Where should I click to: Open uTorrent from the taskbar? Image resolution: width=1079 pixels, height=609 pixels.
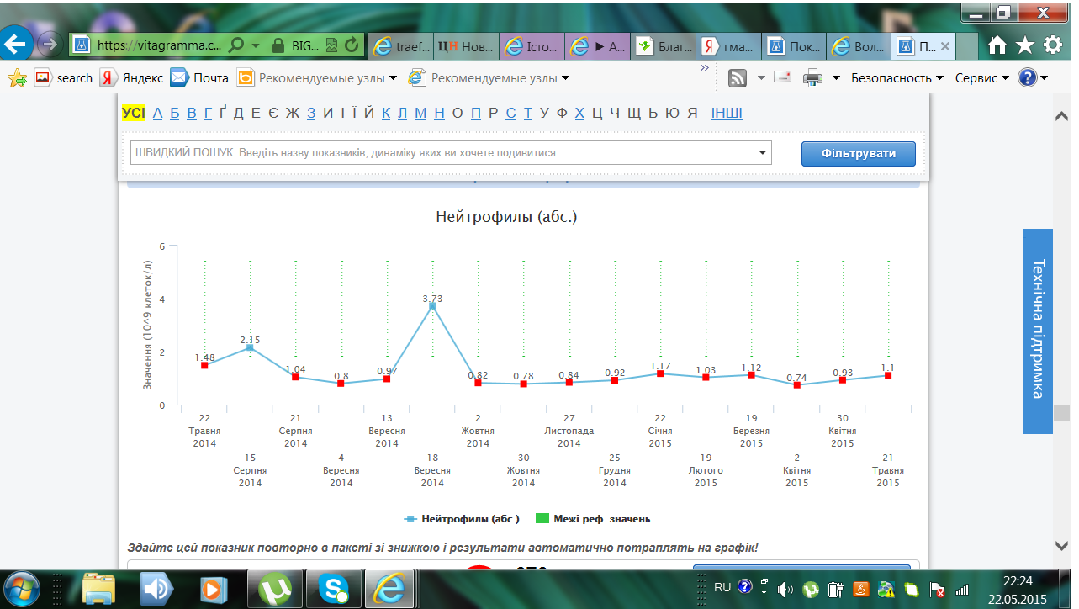point(273,587)
